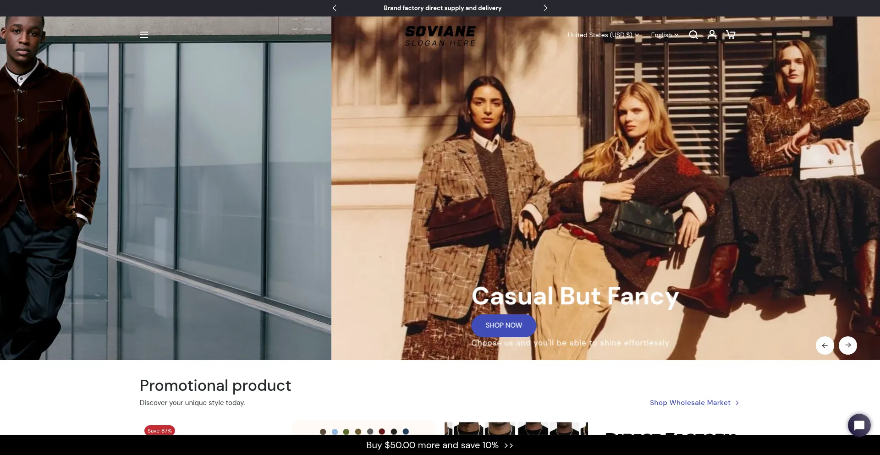Image resolution: width=880 pixels, height=455 pixels.
Task: Click the search magnifier icon
Action: point(693,35)
